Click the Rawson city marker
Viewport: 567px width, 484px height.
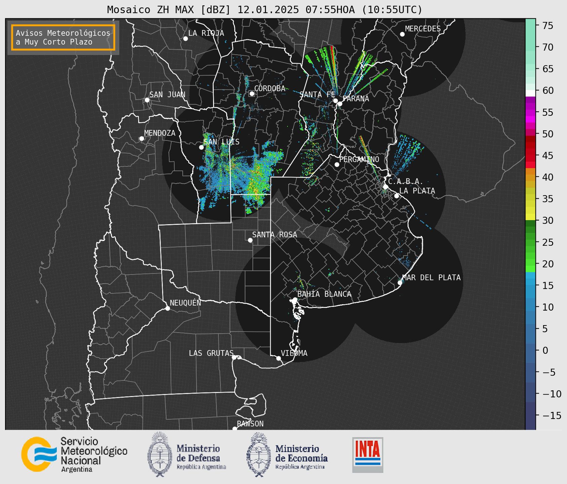coord(235,428)
